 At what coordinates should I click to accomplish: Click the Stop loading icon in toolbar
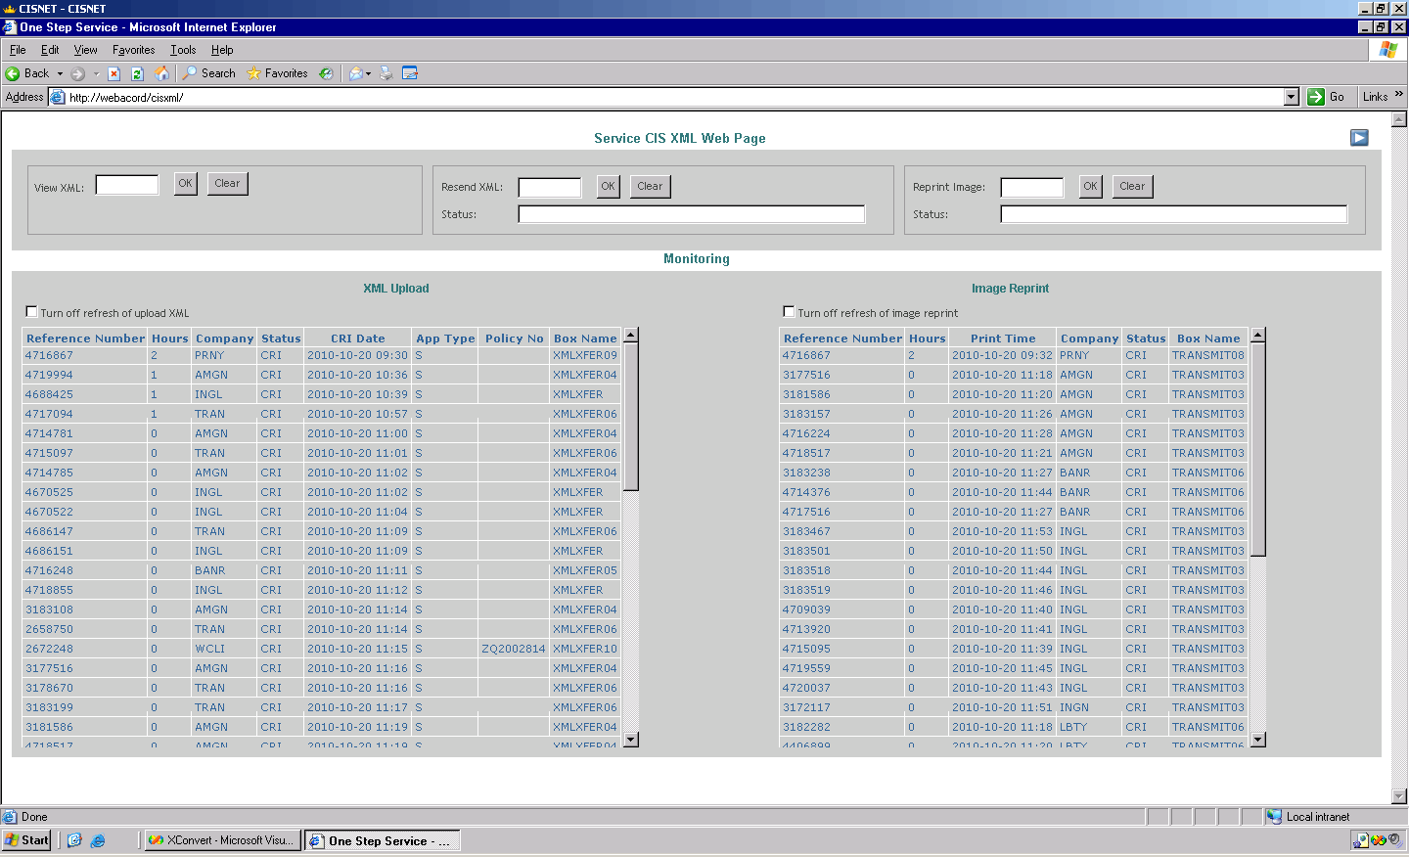point(114,73)
